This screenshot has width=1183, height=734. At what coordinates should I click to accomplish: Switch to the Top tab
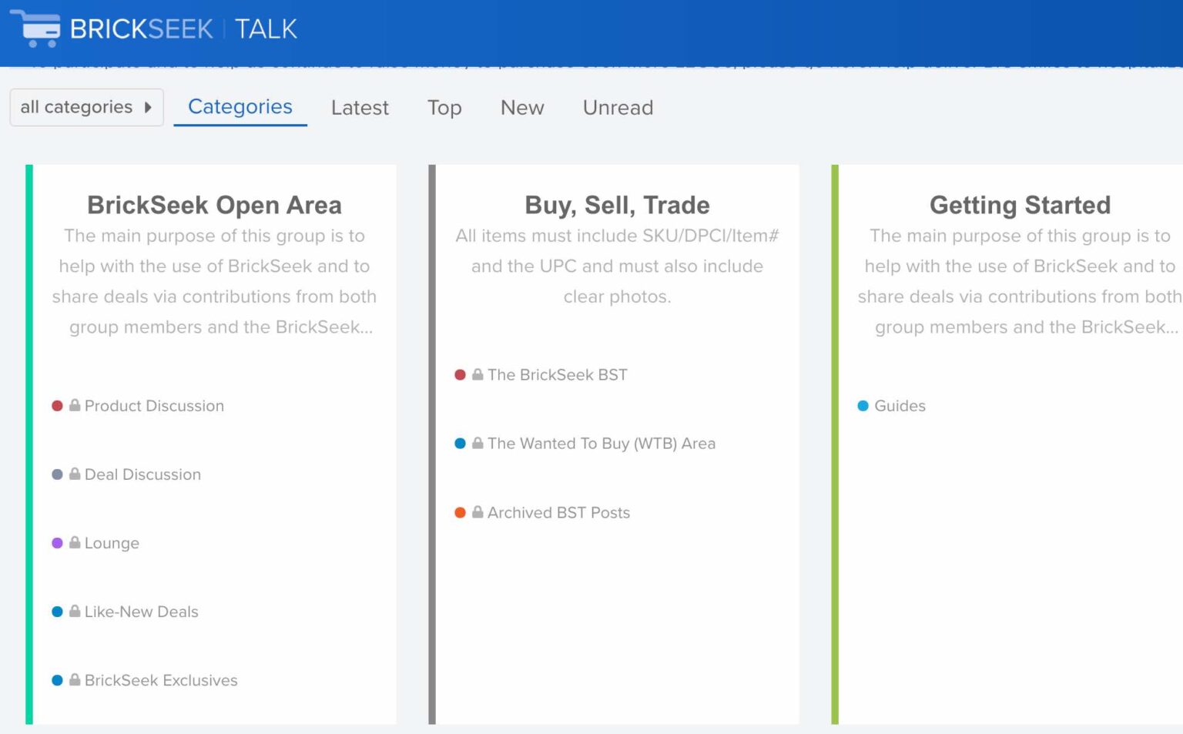coord(444,108)
